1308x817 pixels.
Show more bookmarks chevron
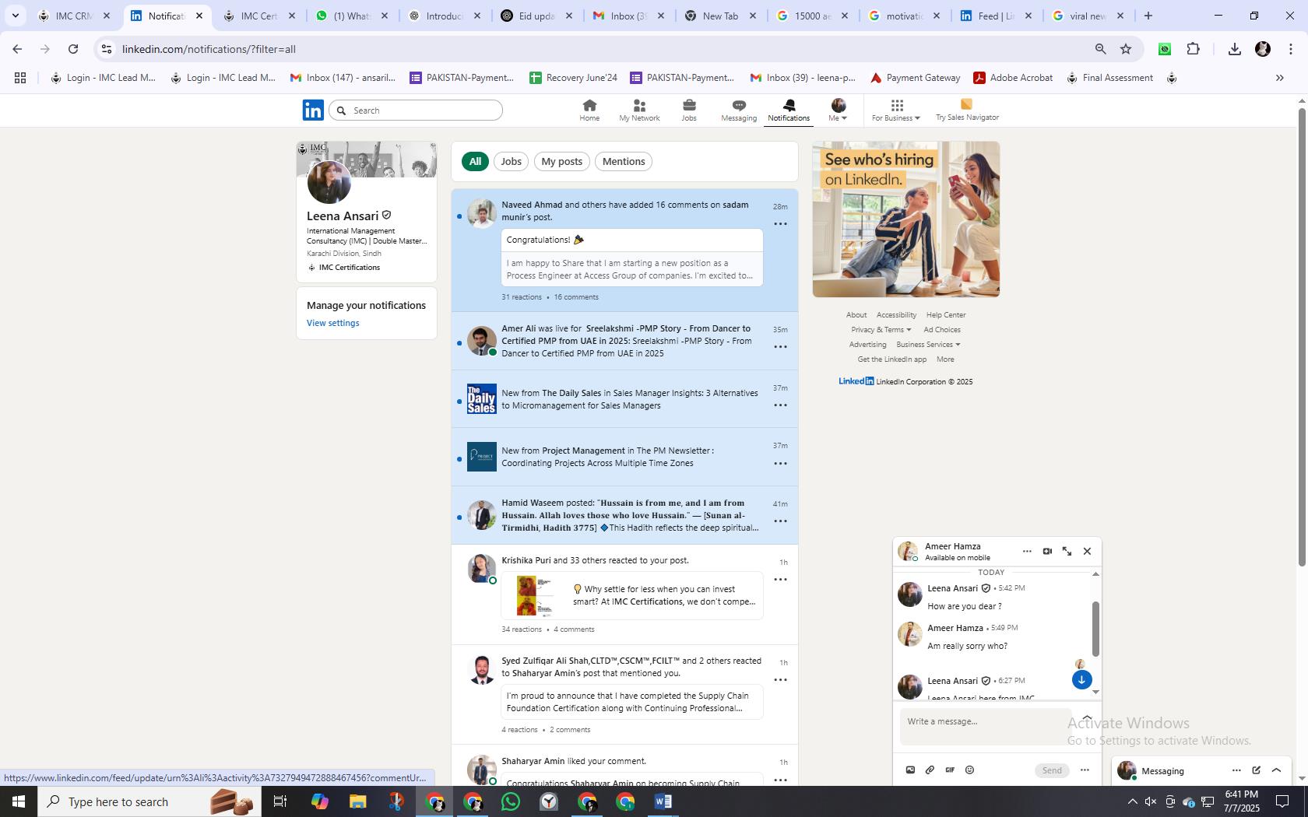(x=1279, y=78)
